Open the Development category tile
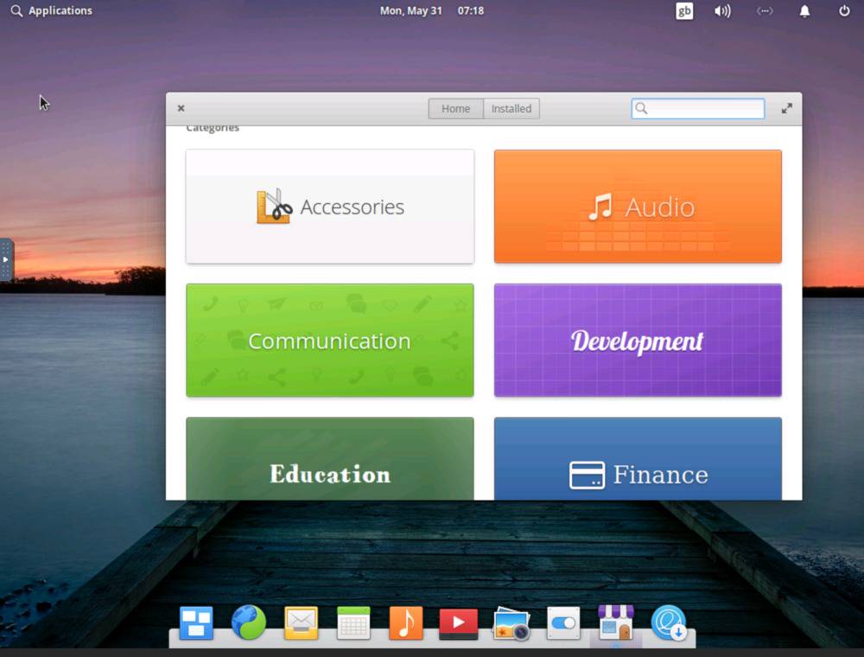Screen dimensions: 864x657 pyautogui.click(x=638, y=341)
